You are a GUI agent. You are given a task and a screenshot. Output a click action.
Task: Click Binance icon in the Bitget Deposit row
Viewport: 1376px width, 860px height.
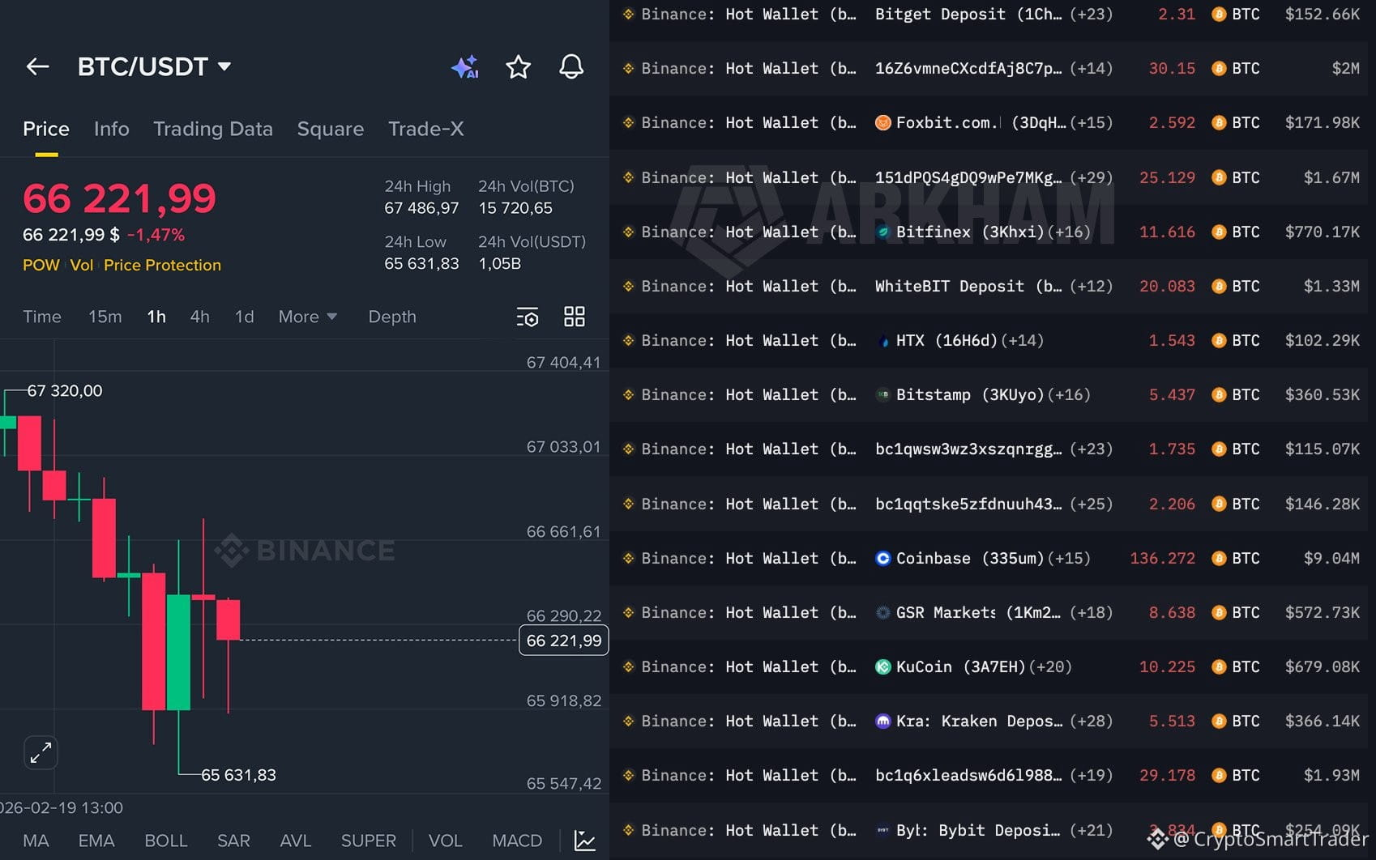[x=628, y=14]
